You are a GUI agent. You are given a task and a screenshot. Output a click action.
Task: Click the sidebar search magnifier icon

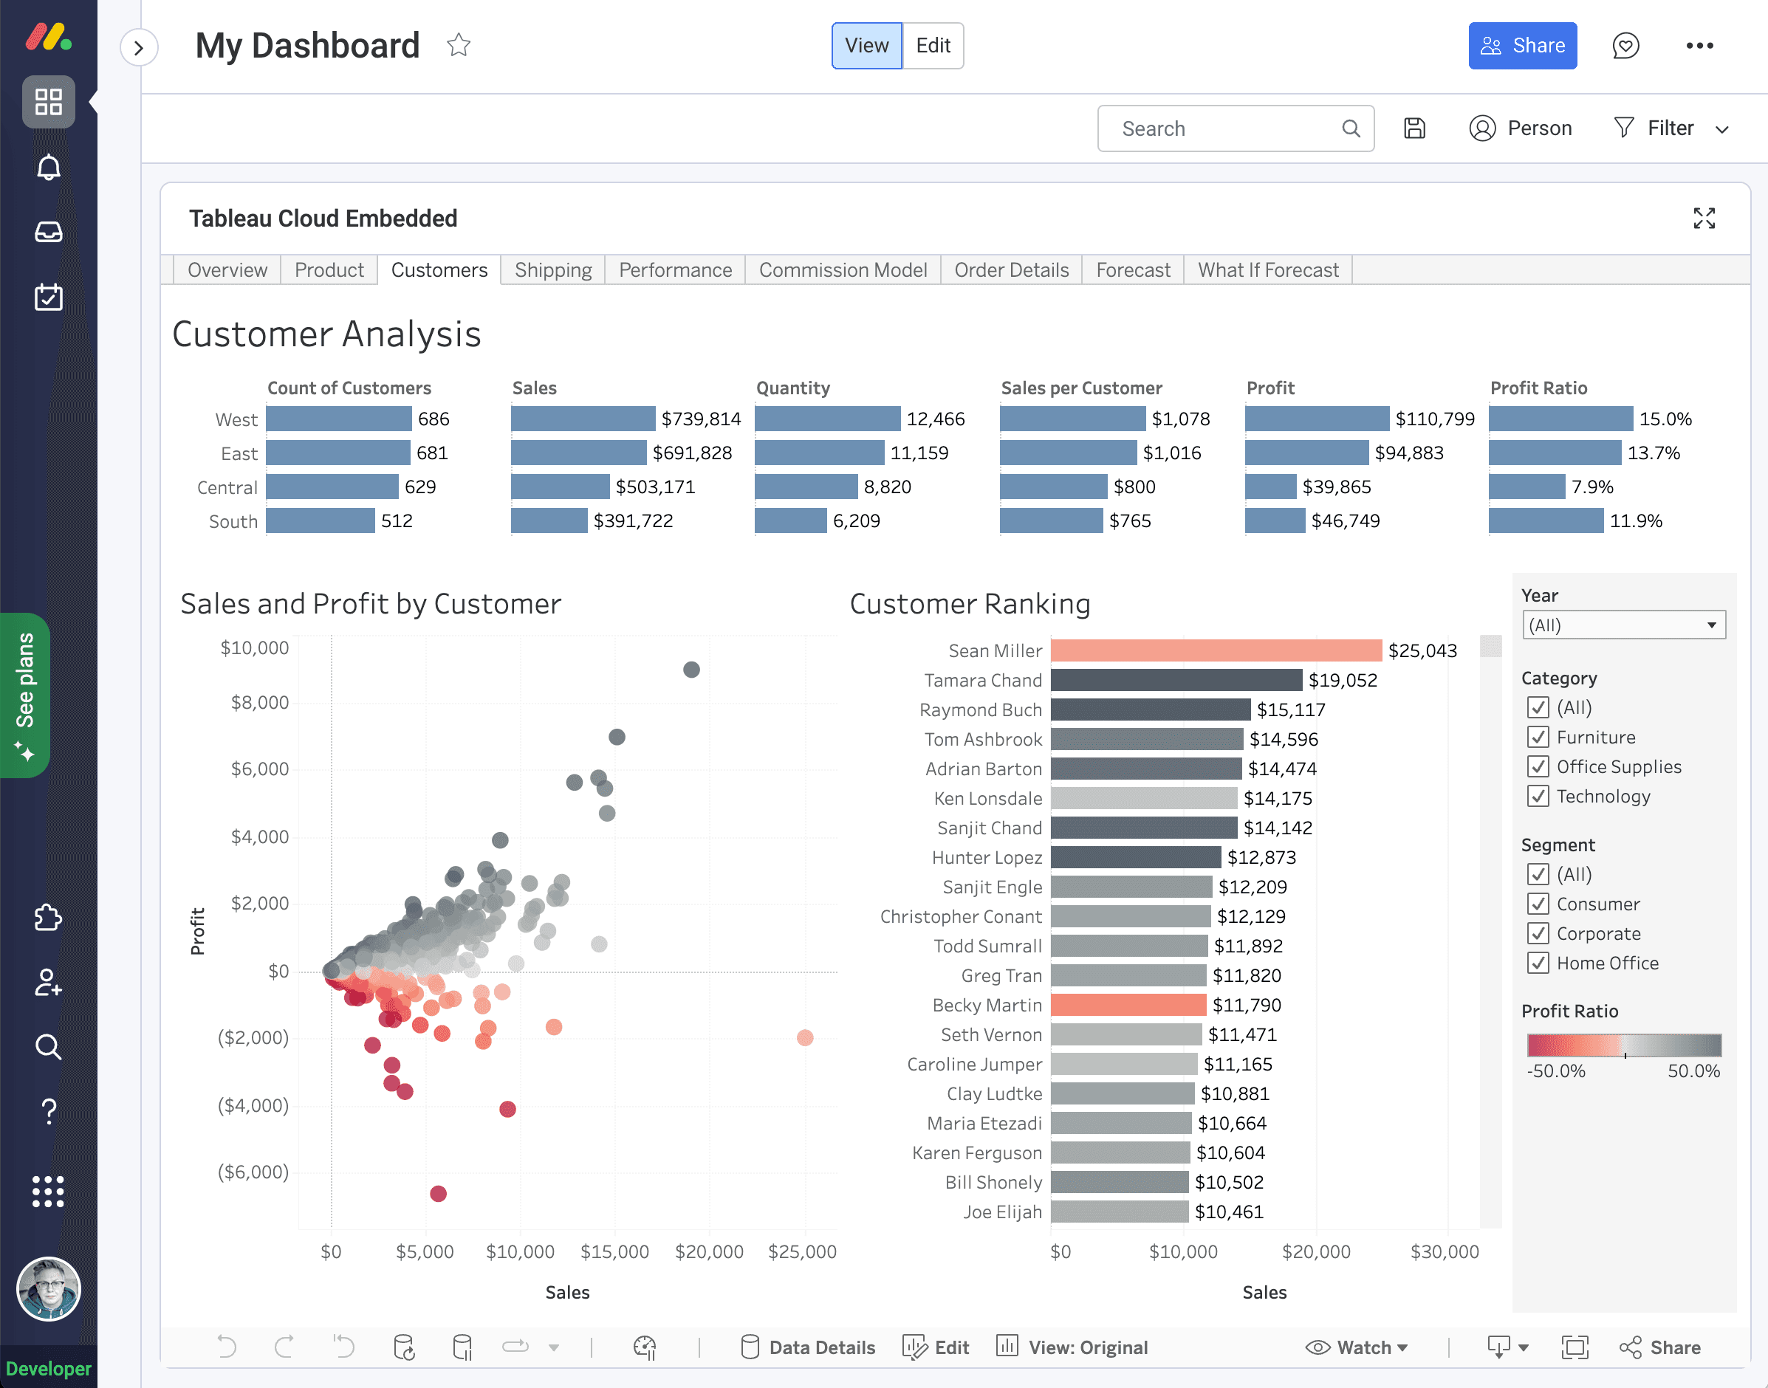48,1047
